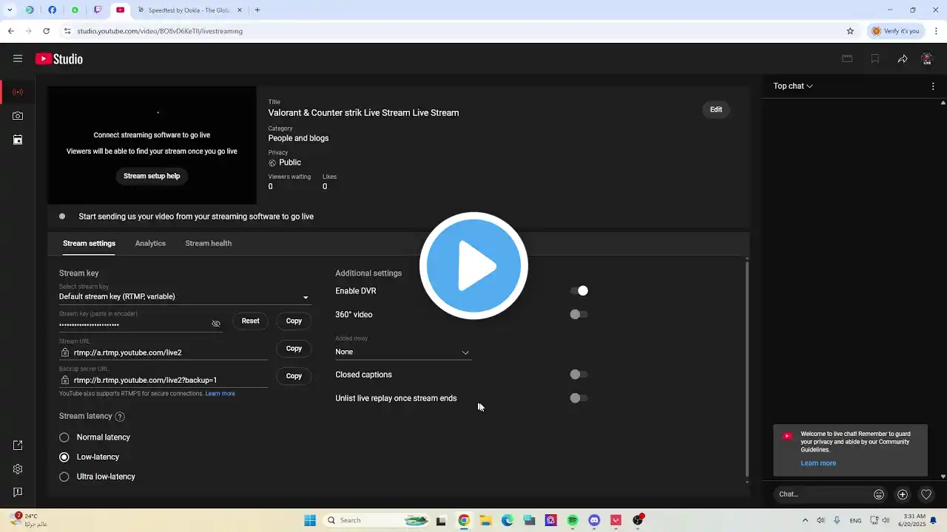Reset the stream key
Screen dimensions: 947x532
[x=250, y=321]
